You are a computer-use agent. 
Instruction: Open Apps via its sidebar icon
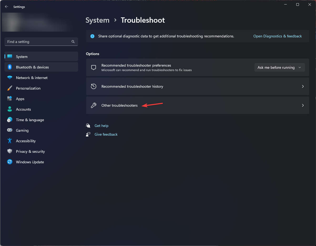tap(10, 99)
